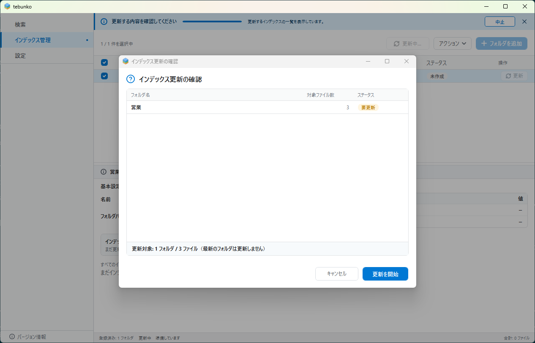Image resolution: width=535 pixels, height=343 pixels.
Task: Minimize the tebunko main window
Action: 486,6
